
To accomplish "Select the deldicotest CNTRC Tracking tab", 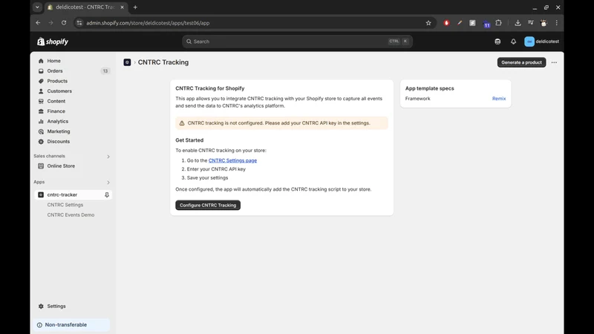I will pyautogui.click(x=85, y=7).
